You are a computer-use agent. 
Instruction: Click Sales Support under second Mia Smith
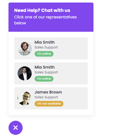pyautogui.click(x=46, y=72)
